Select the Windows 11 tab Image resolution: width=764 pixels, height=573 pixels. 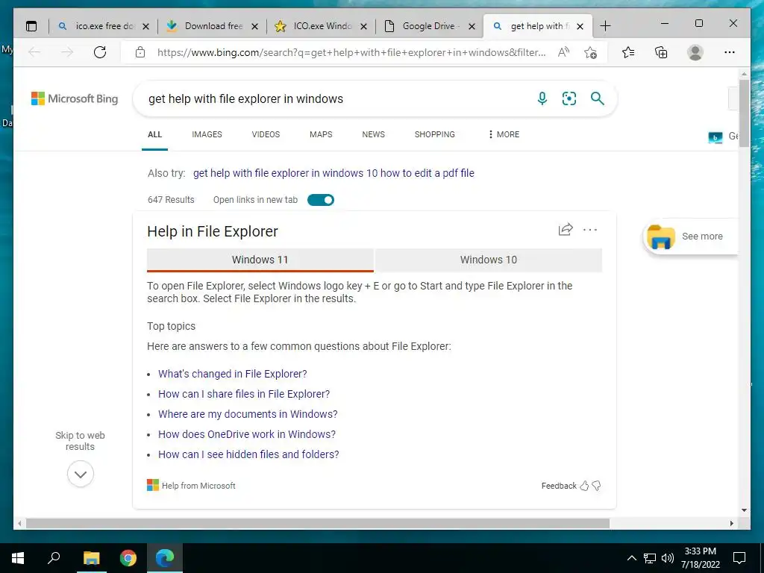pos(260,260)
